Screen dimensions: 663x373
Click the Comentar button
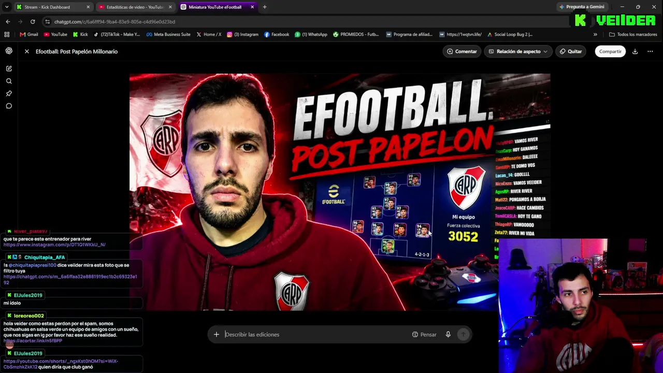[462, 51]
